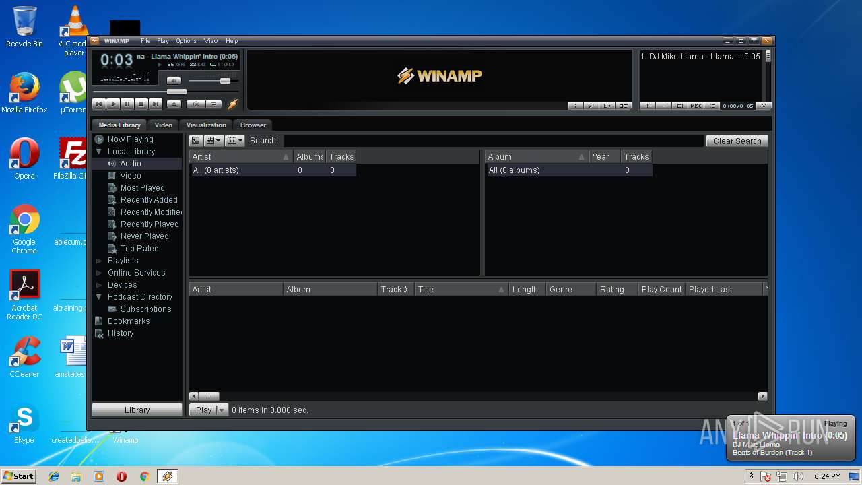Click the Play button in Winamp

pyautogui.click(x=113, y=104)
